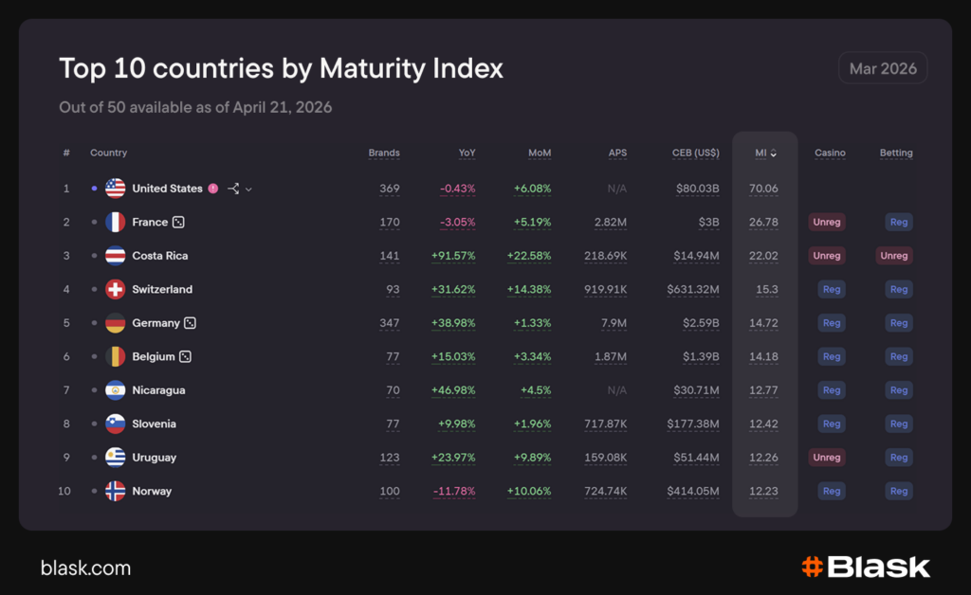Click the dice icon beside France
The height and width of the screenshot is (595, 971).
point(178,223)
